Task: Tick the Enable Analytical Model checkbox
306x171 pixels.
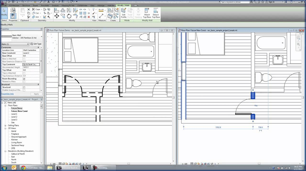Action: 24,90
